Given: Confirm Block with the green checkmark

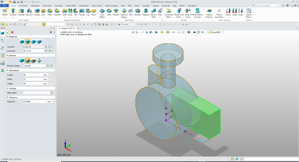Looking at the screenshot, I should pyautogui.click(x=8, y=32).
